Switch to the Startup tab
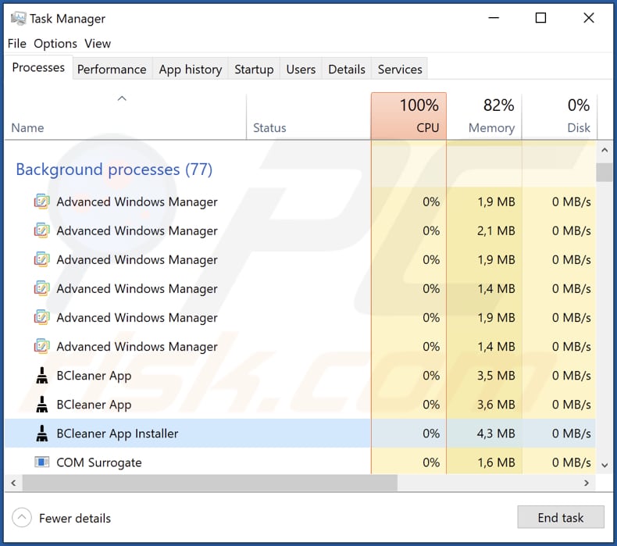Screen dimensions: 617x546 (254, 70)
